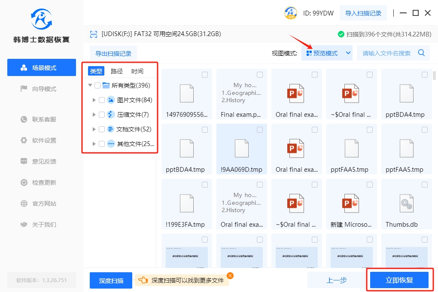Click the 检查更新 refresh icon
The width and height of the screenshot is (438, 292).
pos(24,182)
